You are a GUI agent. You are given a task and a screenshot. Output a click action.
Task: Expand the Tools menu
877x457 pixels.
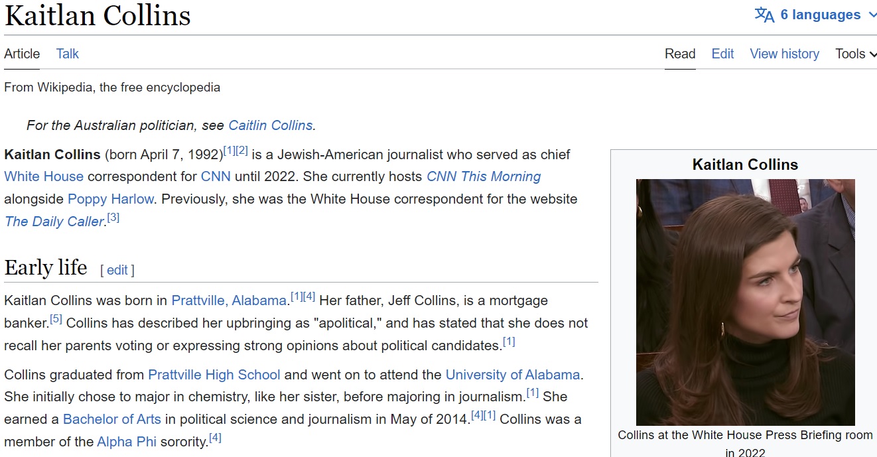pyautogui.click(x=856, y=54)
